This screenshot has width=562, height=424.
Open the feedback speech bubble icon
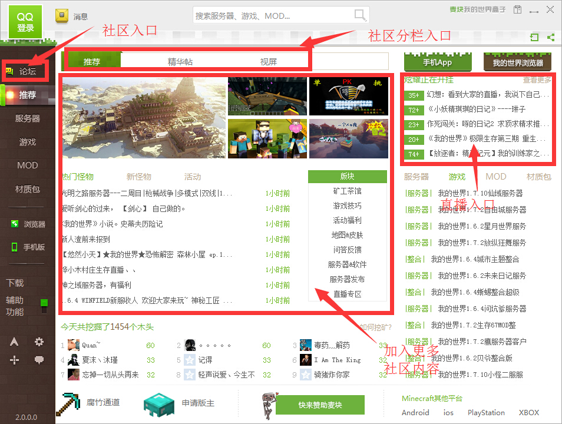pos(38,359)
